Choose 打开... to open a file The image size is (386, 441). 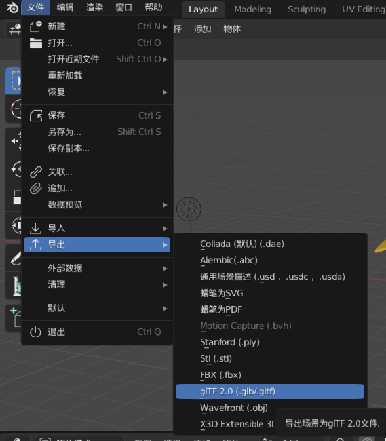click(98, 43)
